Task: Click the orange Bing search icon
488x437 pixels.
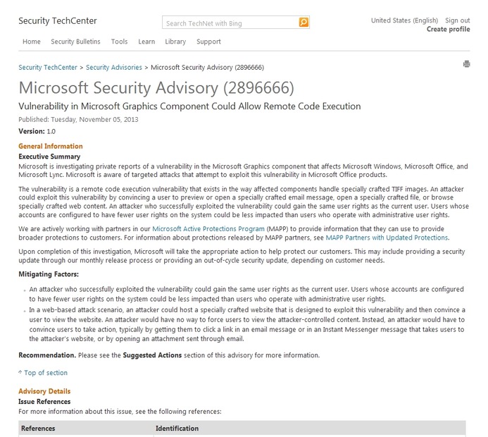Action: pyautogui.click(x=304, y=22)
